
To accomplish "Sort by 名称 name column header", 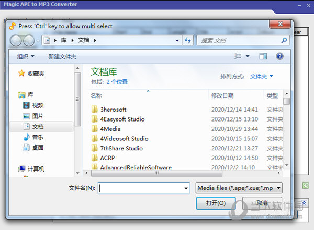I will (x=96, y=95).
